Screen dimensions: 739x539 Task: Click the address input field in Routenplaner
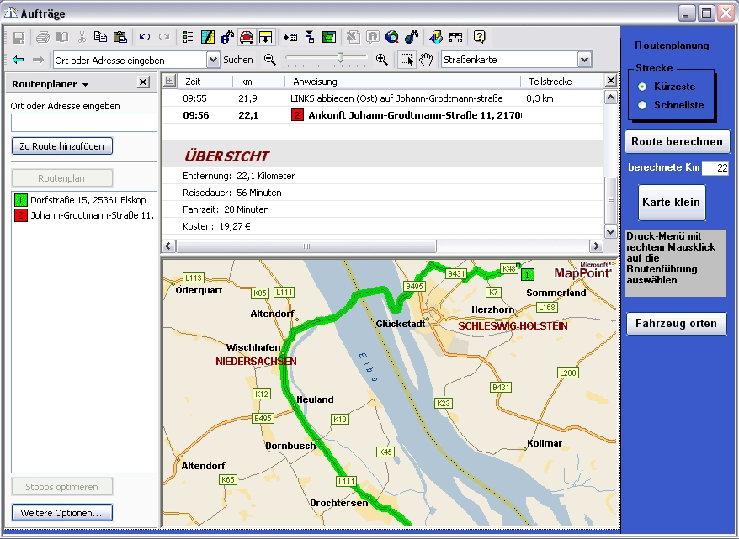[83, 123]
